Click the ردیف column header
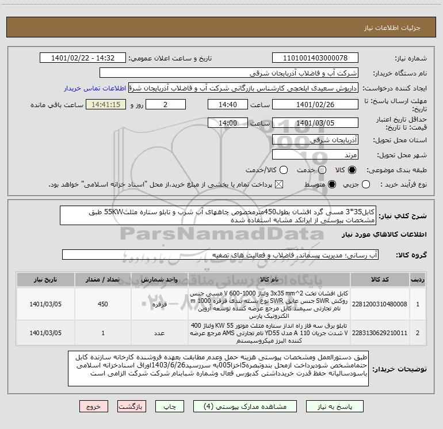The width and height of the screenshot is (443, 429). pyautogui.click(x=418, y=279)
